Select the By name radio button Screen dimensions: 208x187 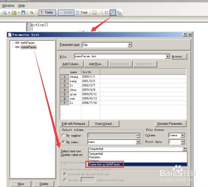[63, 142]
